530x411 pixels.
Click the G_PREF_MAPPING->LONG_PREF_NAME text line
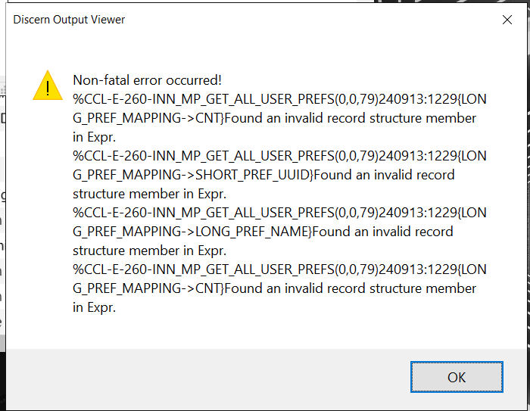tap(263, 232)
